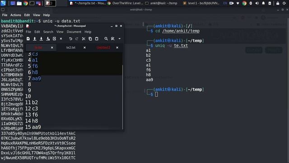Switch to level1 Sublime taskbar window button
This screenshot has height=163, width=289.
click(201, 3)
